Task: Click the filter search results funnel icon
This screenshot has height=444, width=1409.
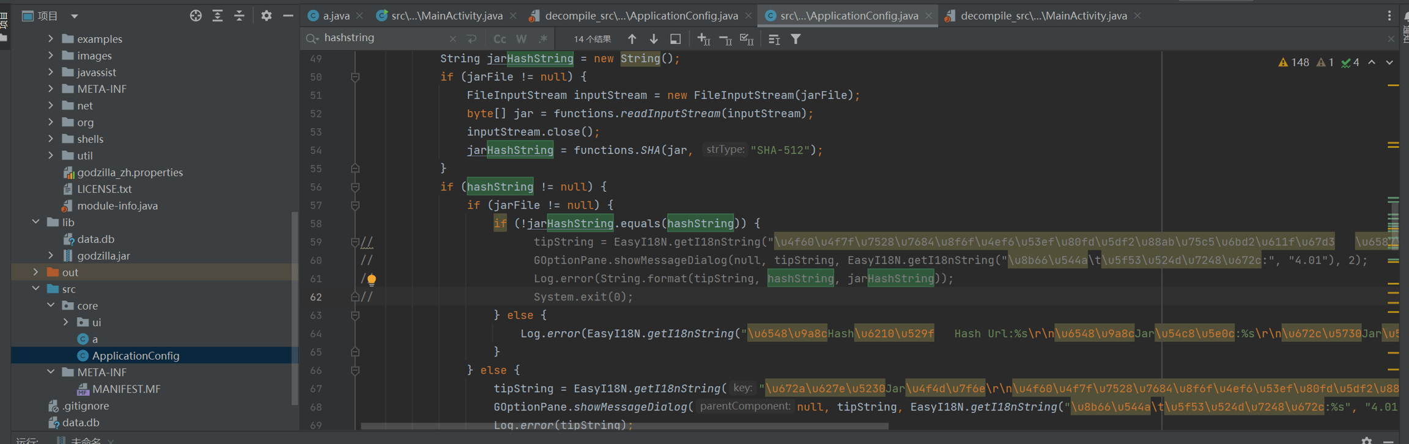Action: coord(796,39)
